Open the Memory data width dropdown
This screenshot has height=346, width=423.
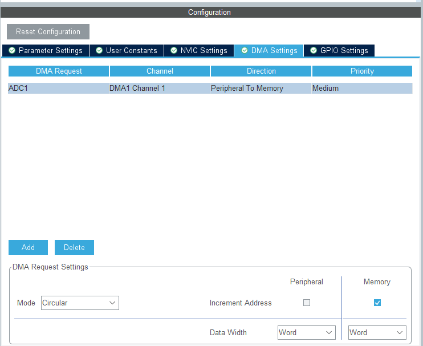pyautogui.click(x=377, y=332)
